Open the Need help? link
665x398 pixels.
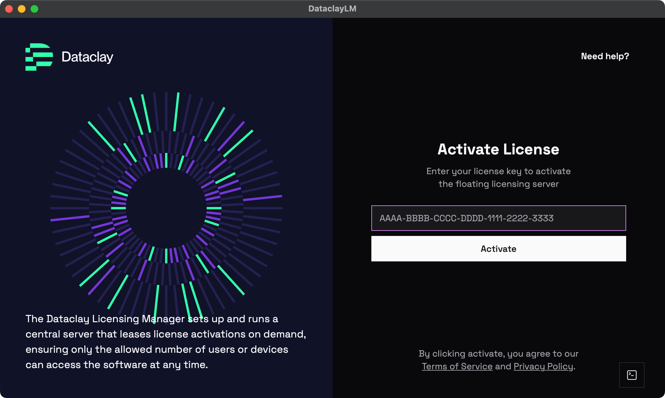pyautogui.click(x=605, y=56)
